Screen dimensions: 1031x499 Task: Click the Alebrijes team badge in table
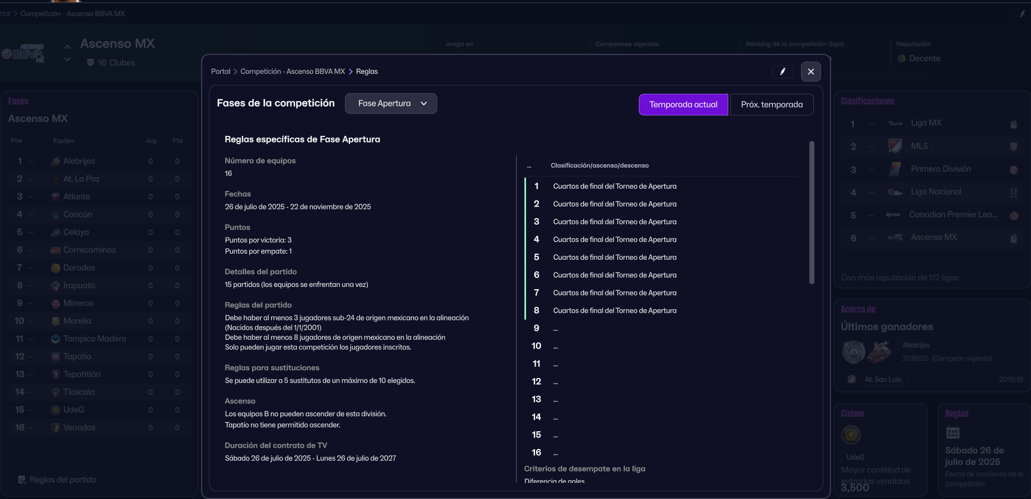click(56, 162)
